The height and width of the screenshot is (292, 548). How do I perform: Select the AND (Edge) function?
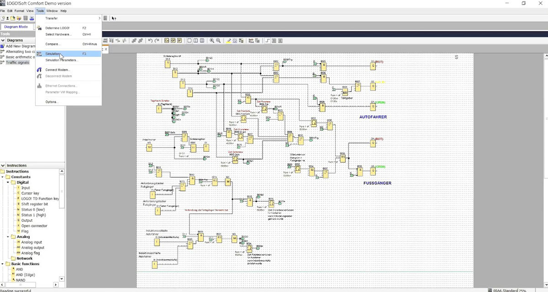(25, 275)
